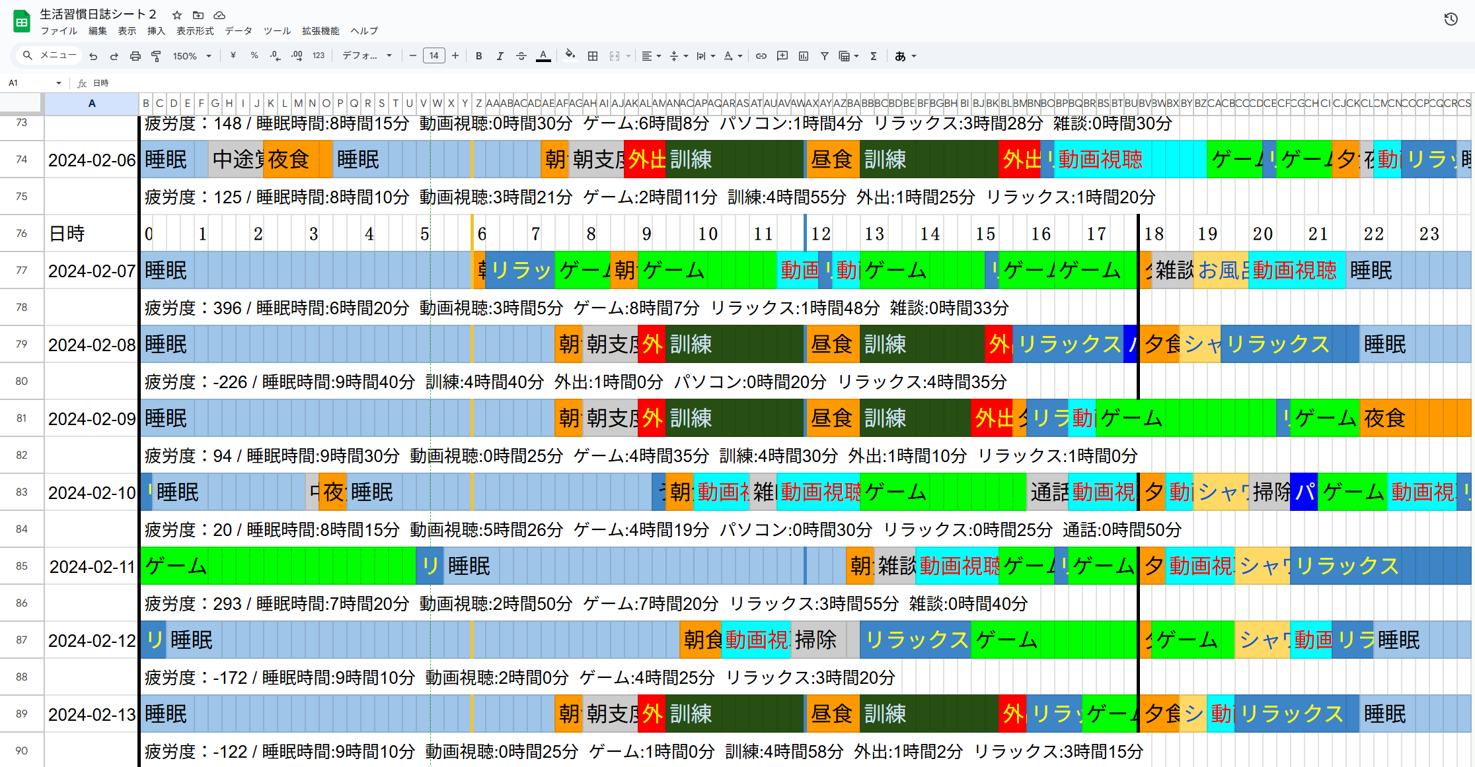
Task: Open text rotation dropdown
Action: 733,56
